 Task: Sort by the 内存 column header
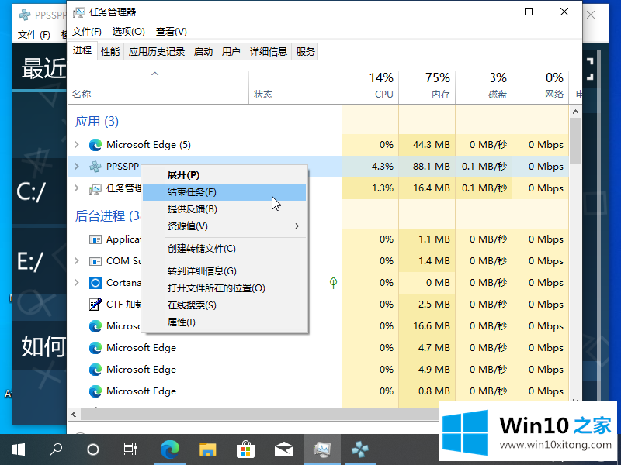pos(427,87)
